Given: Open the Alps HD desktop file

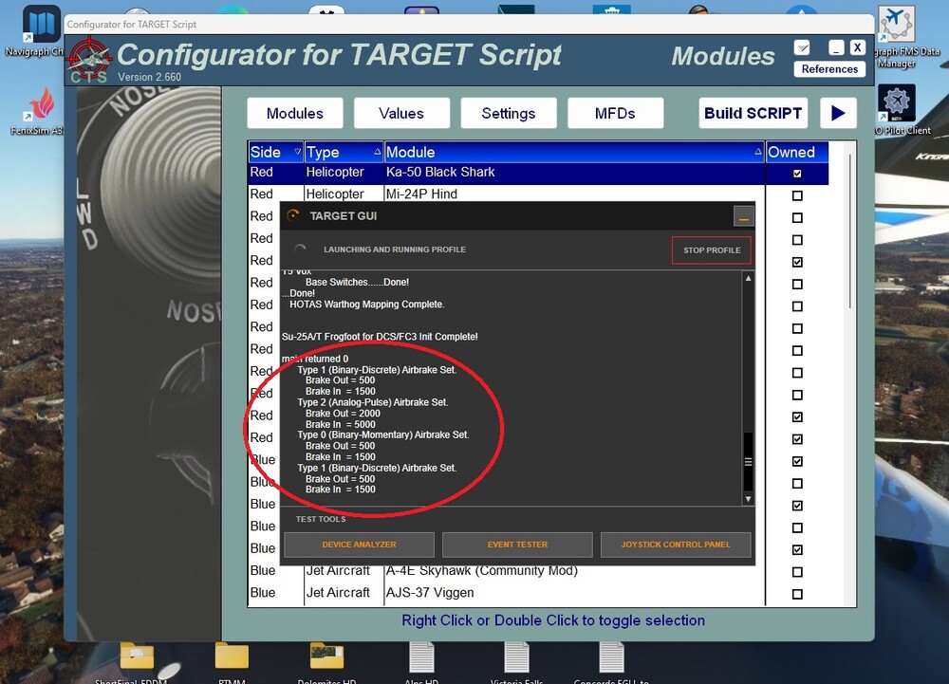Looking at the screenshot, I should (x=422, y=662).
